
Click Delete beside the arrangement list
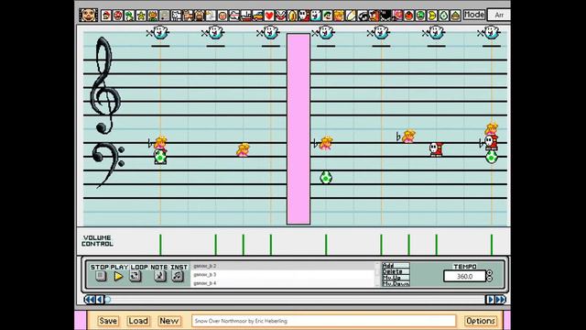click(x=396, y=271)
